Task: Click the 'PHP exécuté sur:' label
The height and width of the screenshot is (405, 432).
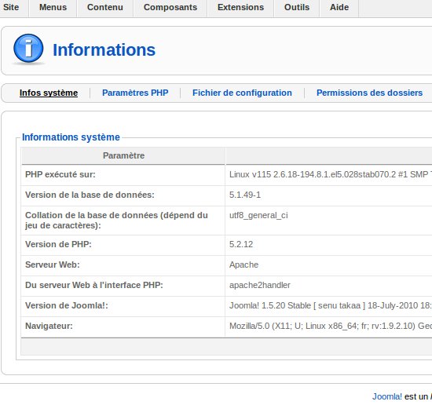Action: click(60, 174)
